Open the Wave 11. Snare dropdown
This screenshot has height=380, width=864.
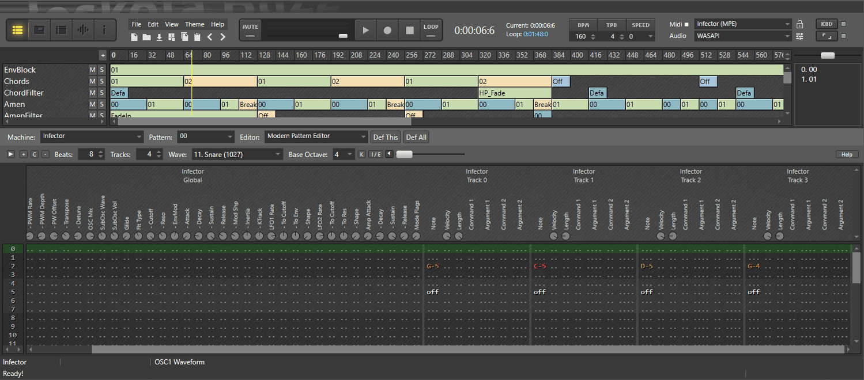click(x=237, y=154)
